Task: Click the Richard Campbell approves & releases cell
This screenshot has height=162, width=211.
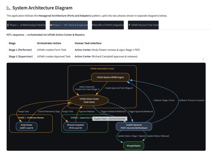Action: click(x=107, y=56)
